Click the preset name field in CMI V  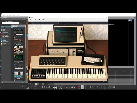tap(67, 23)
